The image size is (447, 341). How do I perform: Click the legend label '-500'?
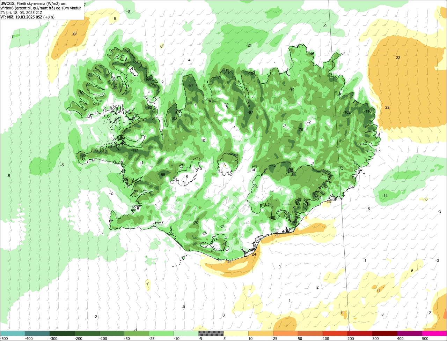click(4, 339)
